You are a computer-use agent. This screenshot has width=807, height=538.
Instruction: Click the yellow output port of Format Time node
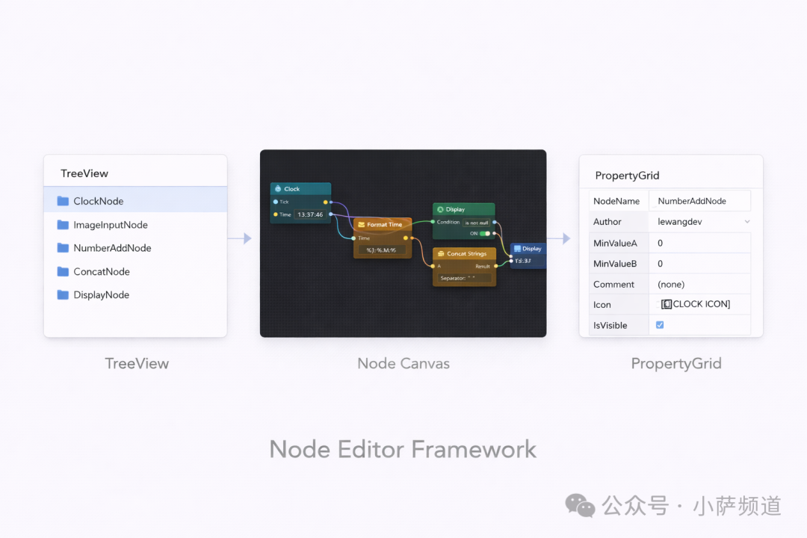coord(406,238)
